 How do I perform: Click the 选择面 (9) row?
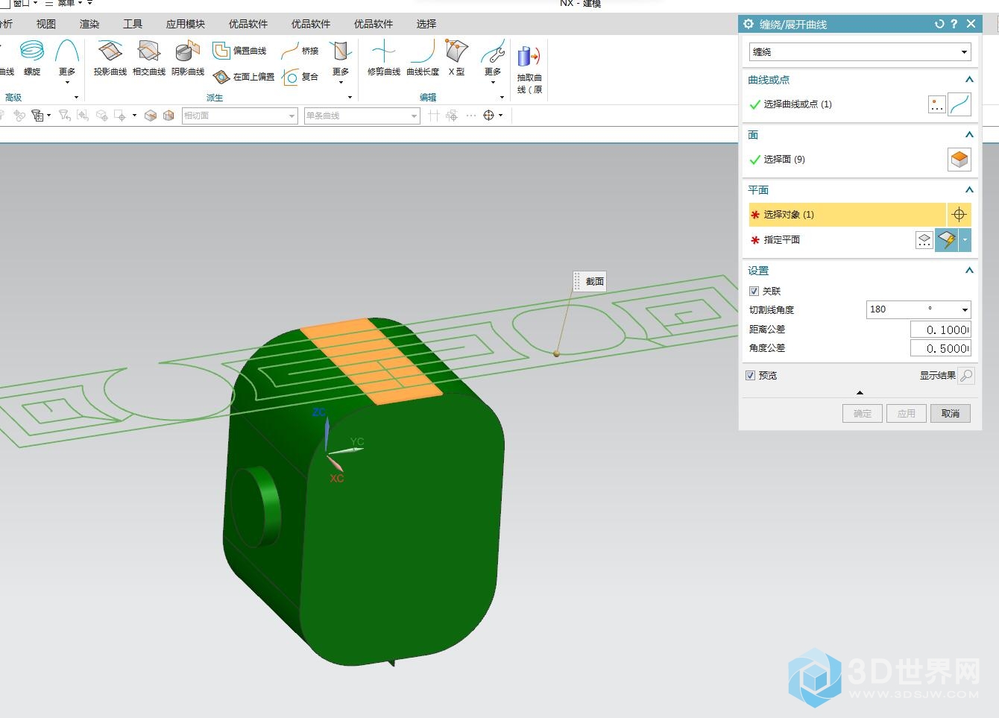pos(847,159)
